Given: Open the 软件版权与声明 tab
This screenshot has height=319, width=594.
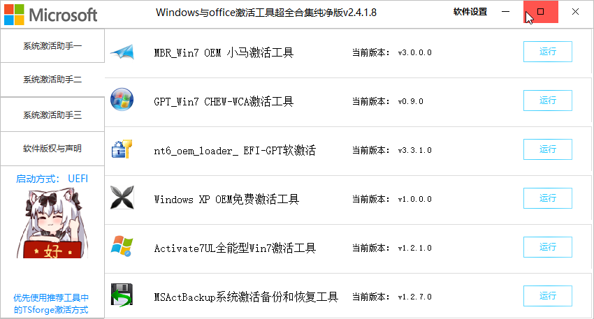Looking at the screenshot, I should 52,149.
